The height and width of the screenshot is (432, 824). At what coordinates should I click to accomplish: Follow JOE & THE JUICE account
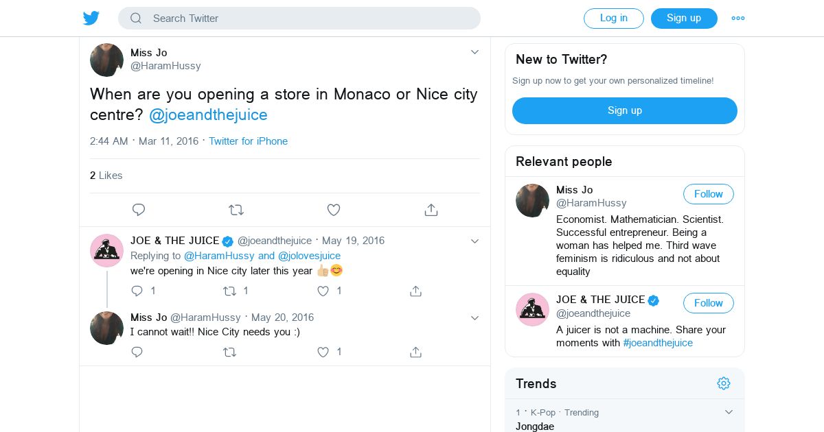tap(708, 303)
